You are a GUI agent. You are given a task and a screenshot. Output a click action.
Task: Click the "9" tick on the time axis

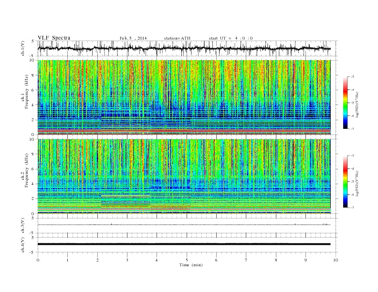coord(305,260)
